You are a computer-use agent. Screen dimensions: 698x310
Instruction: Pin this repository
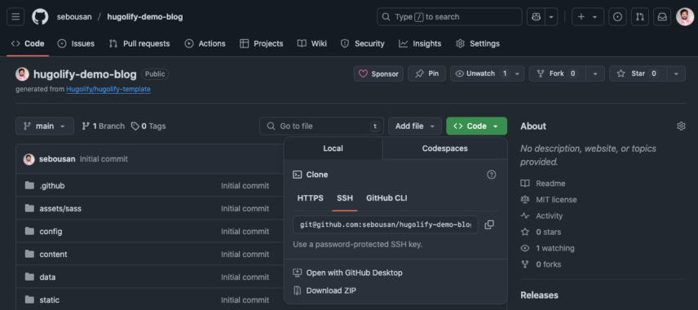pyautogui.click(x=427, y=73)
